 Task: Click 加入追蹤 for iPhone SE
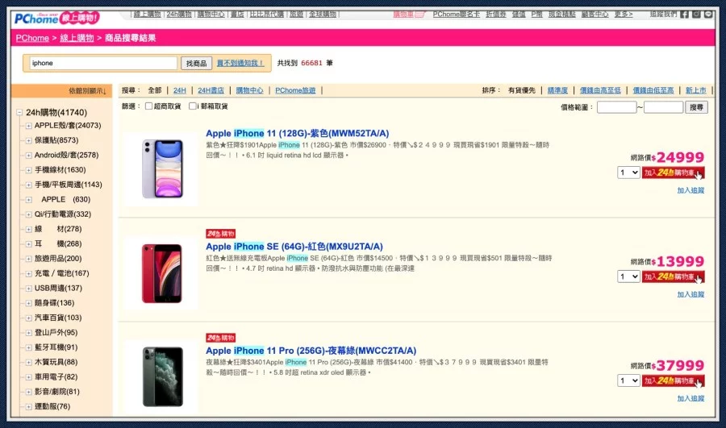[691, 294]
